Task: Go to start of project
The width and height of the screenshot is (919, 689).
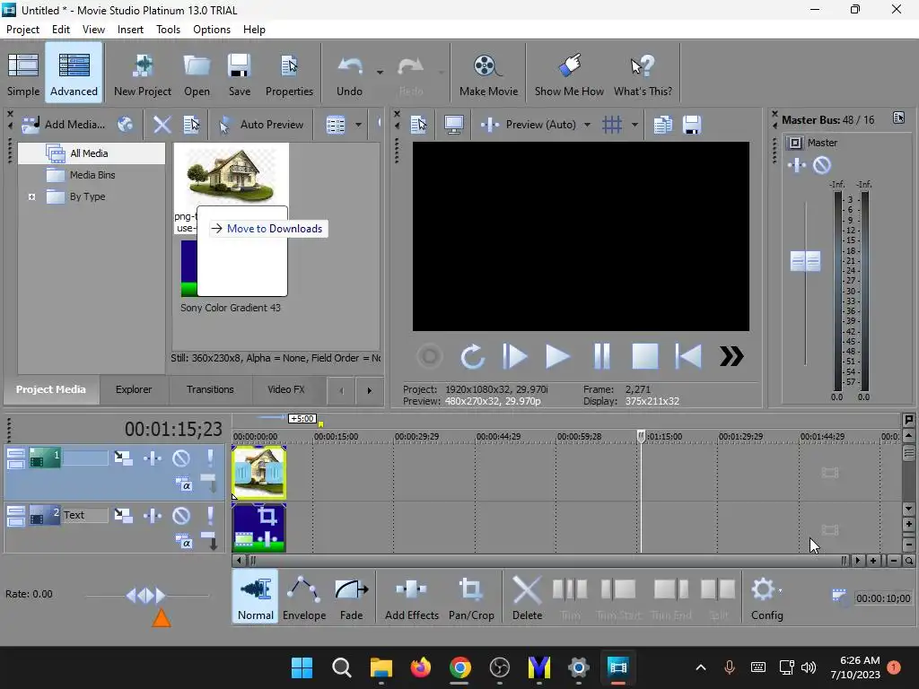Action: coord(688,356)
